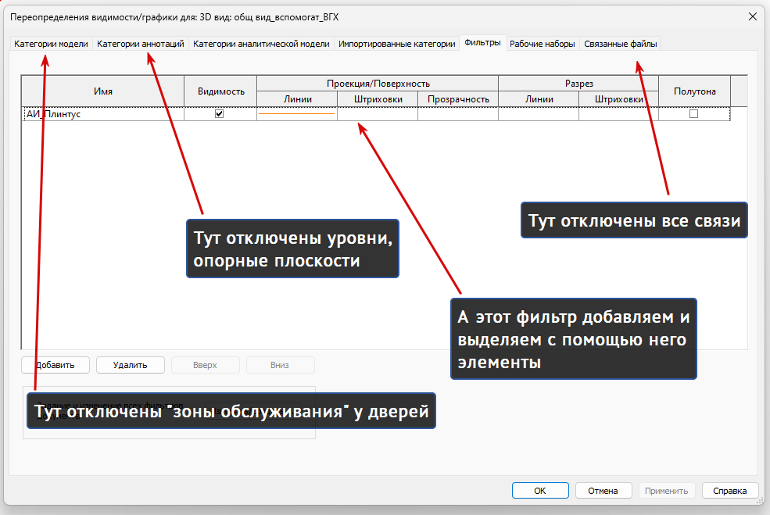Click Прозрачность cell for АИ_Плинтус

[458, 114]
